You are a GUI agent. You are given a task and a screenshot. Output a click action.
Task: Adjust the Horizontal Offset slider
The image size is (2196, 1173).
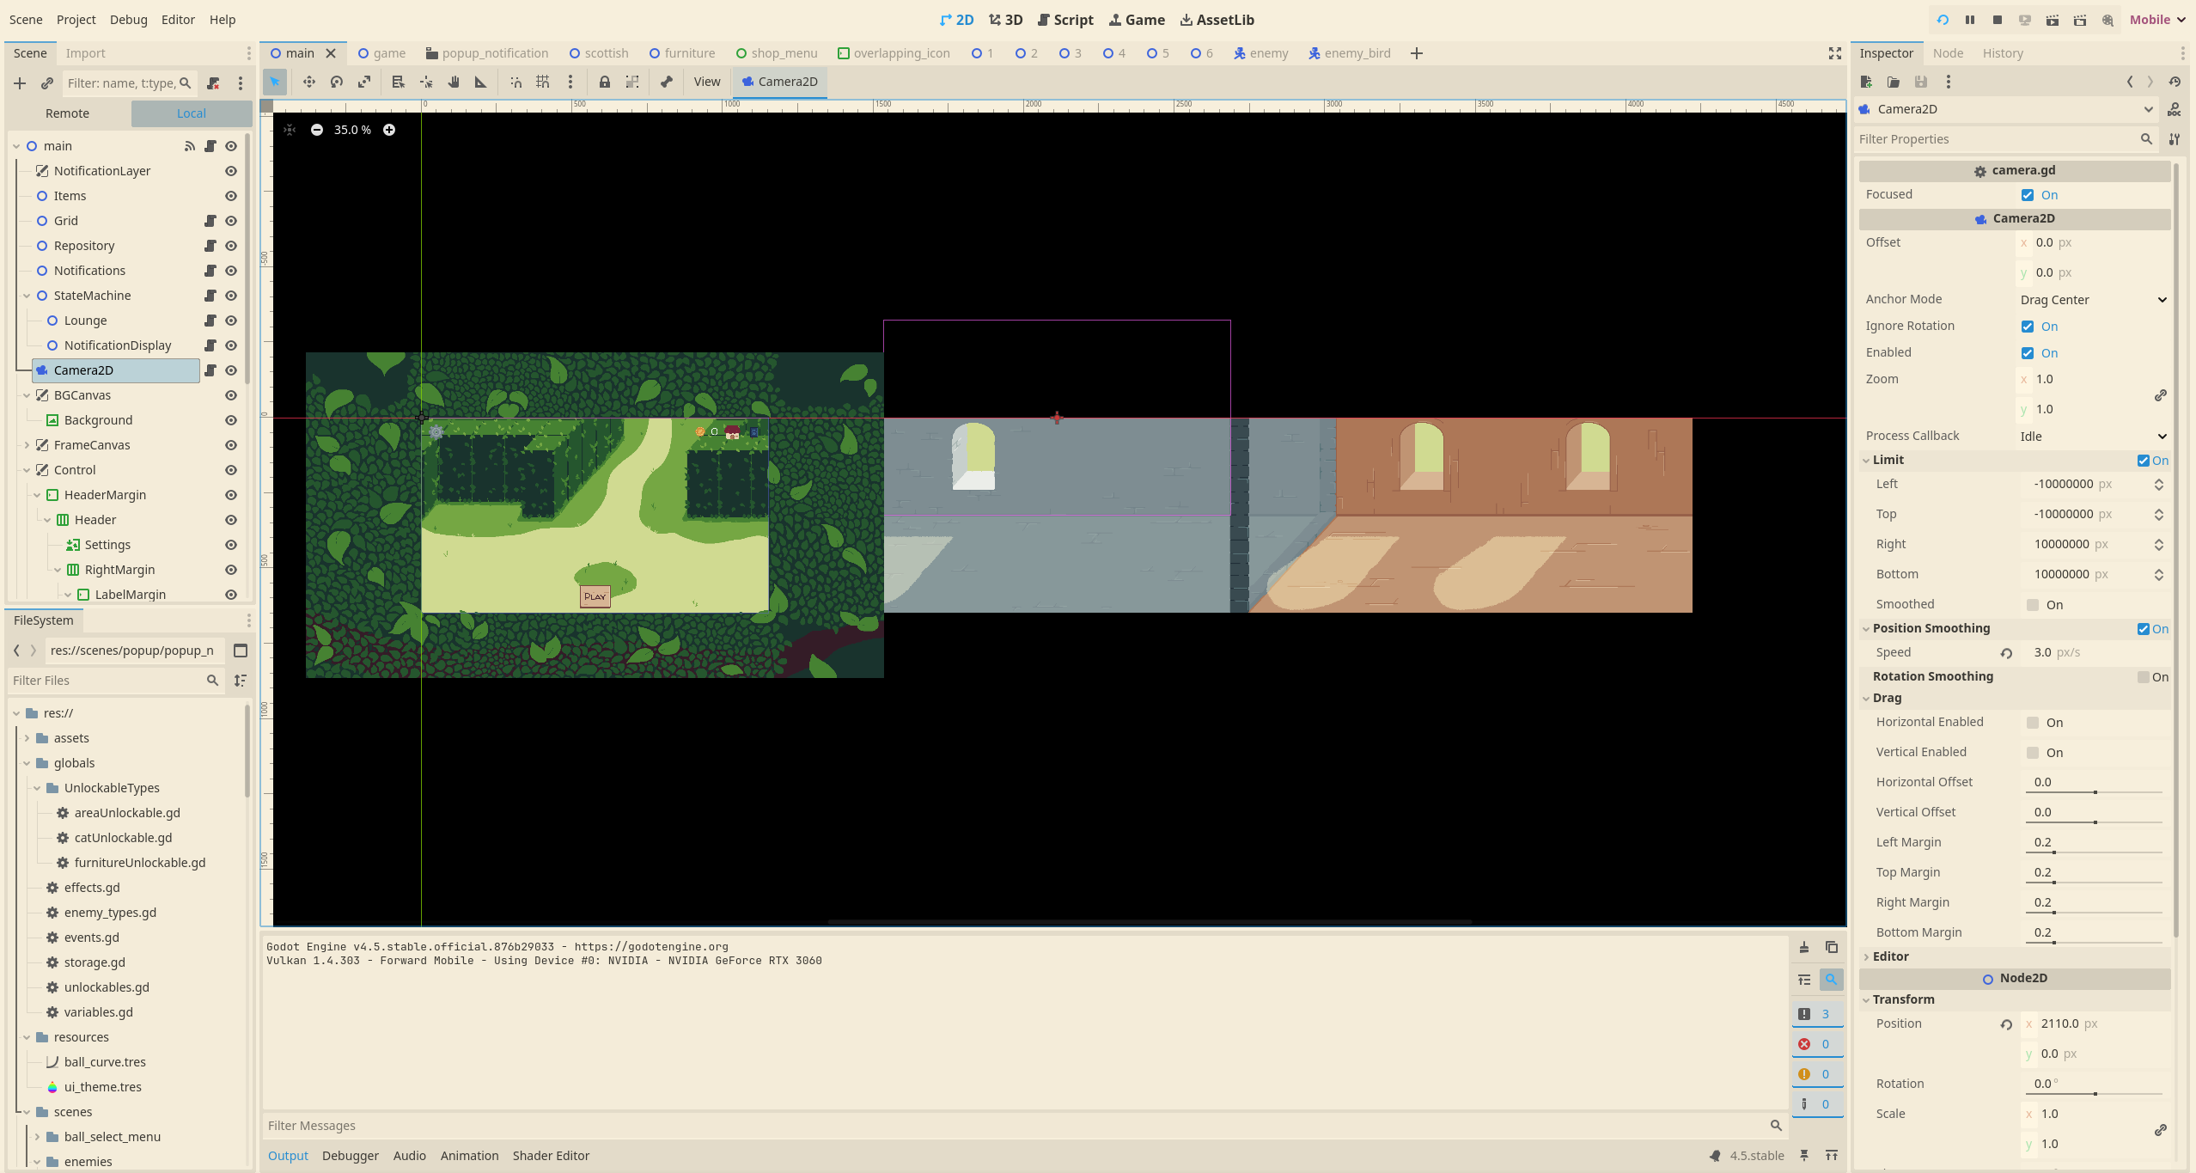pos(2095,791)
